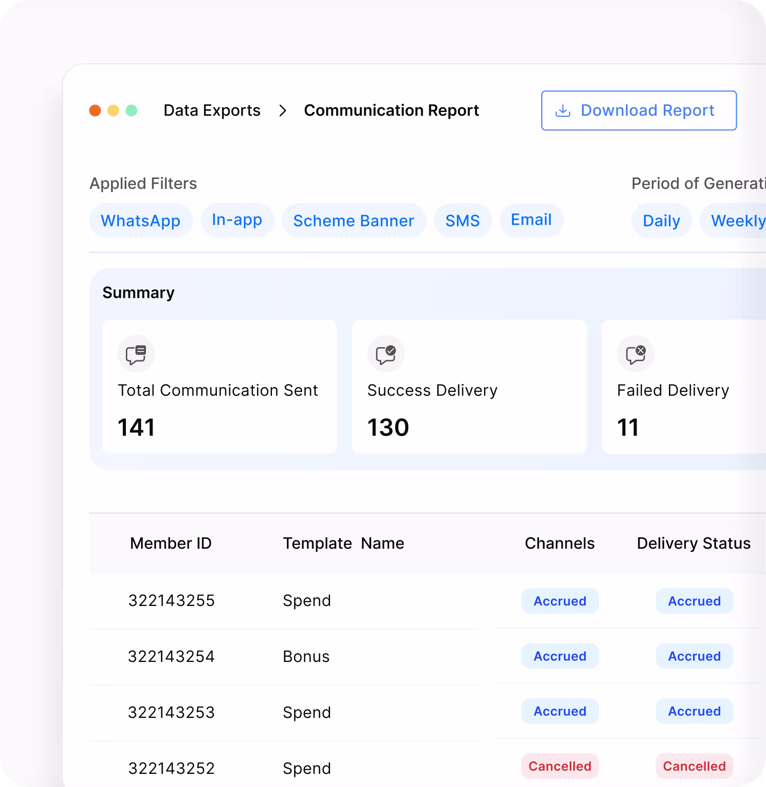766x787 pixels.
Task: Click Channels Accrued badge for 322143253
Action: pyautogui.click(x=560, y=711)
